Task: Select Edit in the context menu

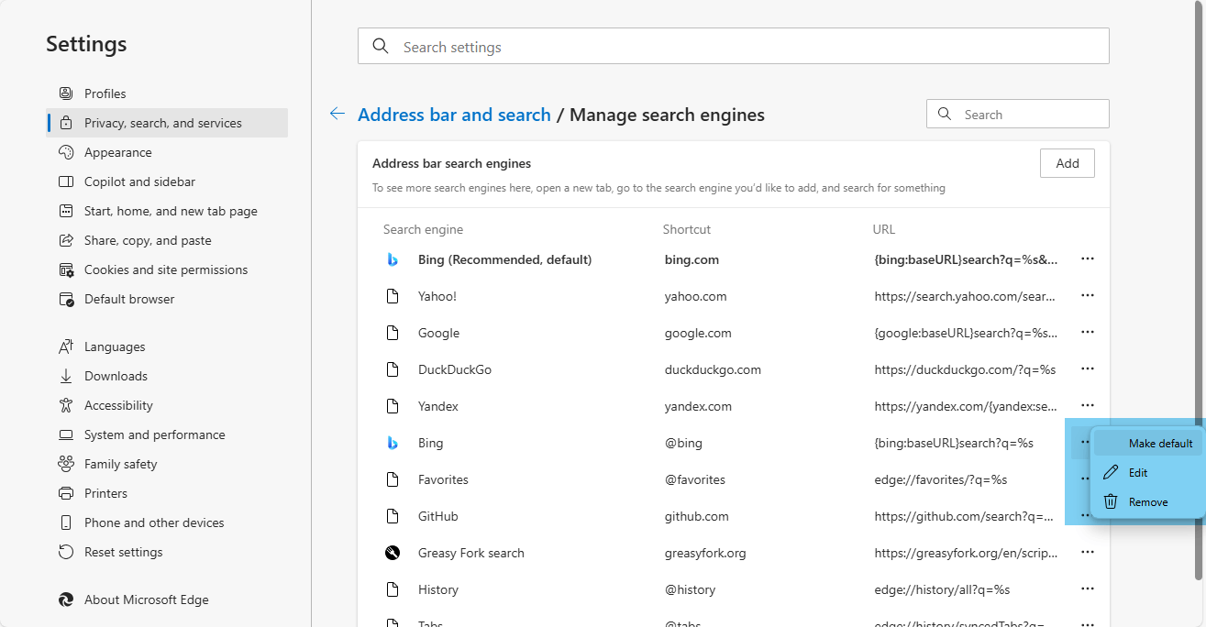Action: click(x=1138, y=473)
